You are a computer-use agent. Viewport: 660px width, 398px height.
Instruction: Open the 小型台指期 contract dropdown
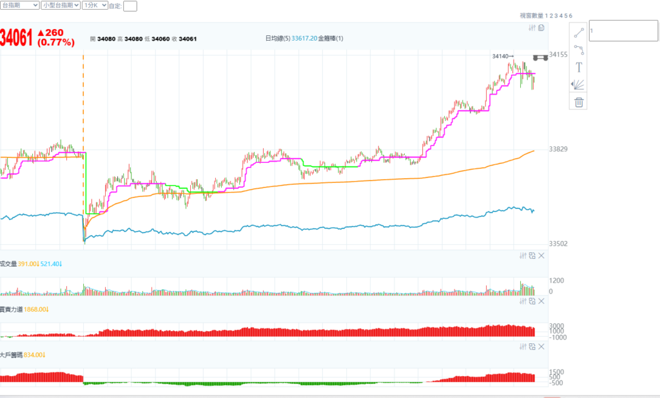tap(60, 5)
